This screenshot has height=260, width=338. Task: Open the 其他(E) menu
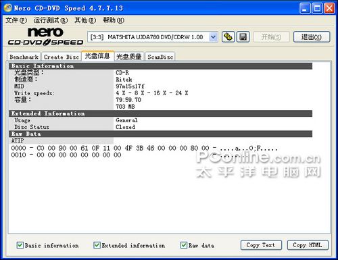(85, 20)
